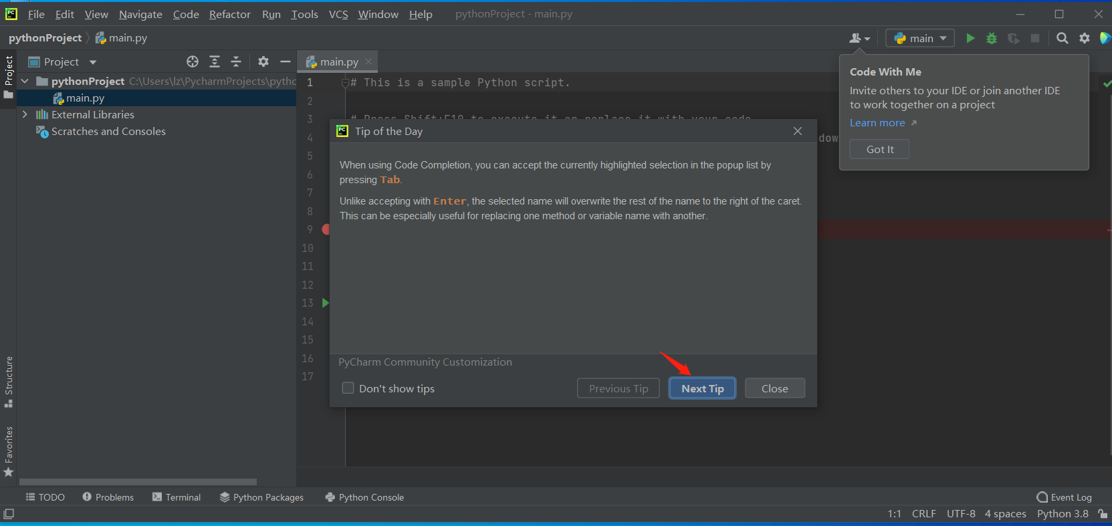The height and width of the screenshot is (526, 1112).
Task: Select Scratches and Consoles item
Action: [x=108, y=131]
